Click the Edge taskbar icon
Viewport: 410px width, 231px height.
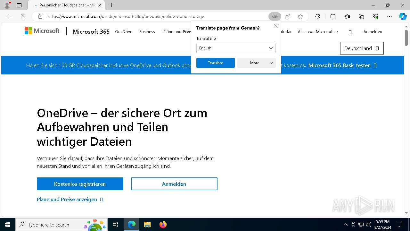point(132,225)
